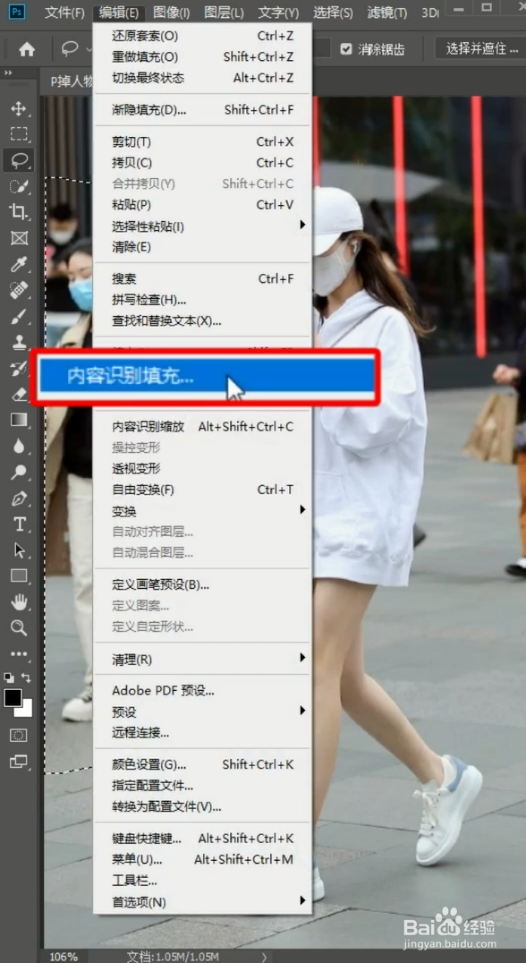
Task: Click the 文档:1.05M/1.05M status text
Action: 173,956
